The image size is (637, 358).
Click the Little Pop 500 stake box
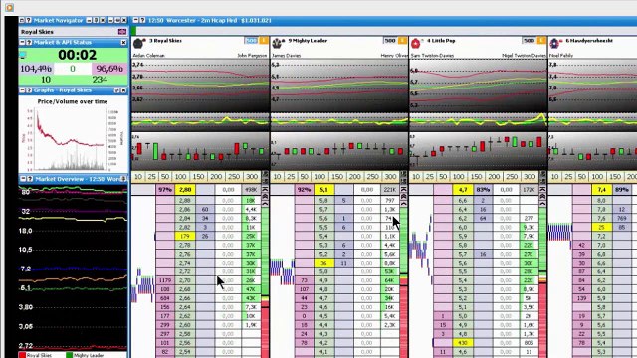click(529, 40)
